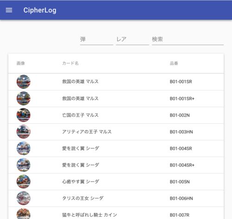Screen dimensions: 232x219
Task: Click the B01-006HN product number
Action: coord(181,198)
